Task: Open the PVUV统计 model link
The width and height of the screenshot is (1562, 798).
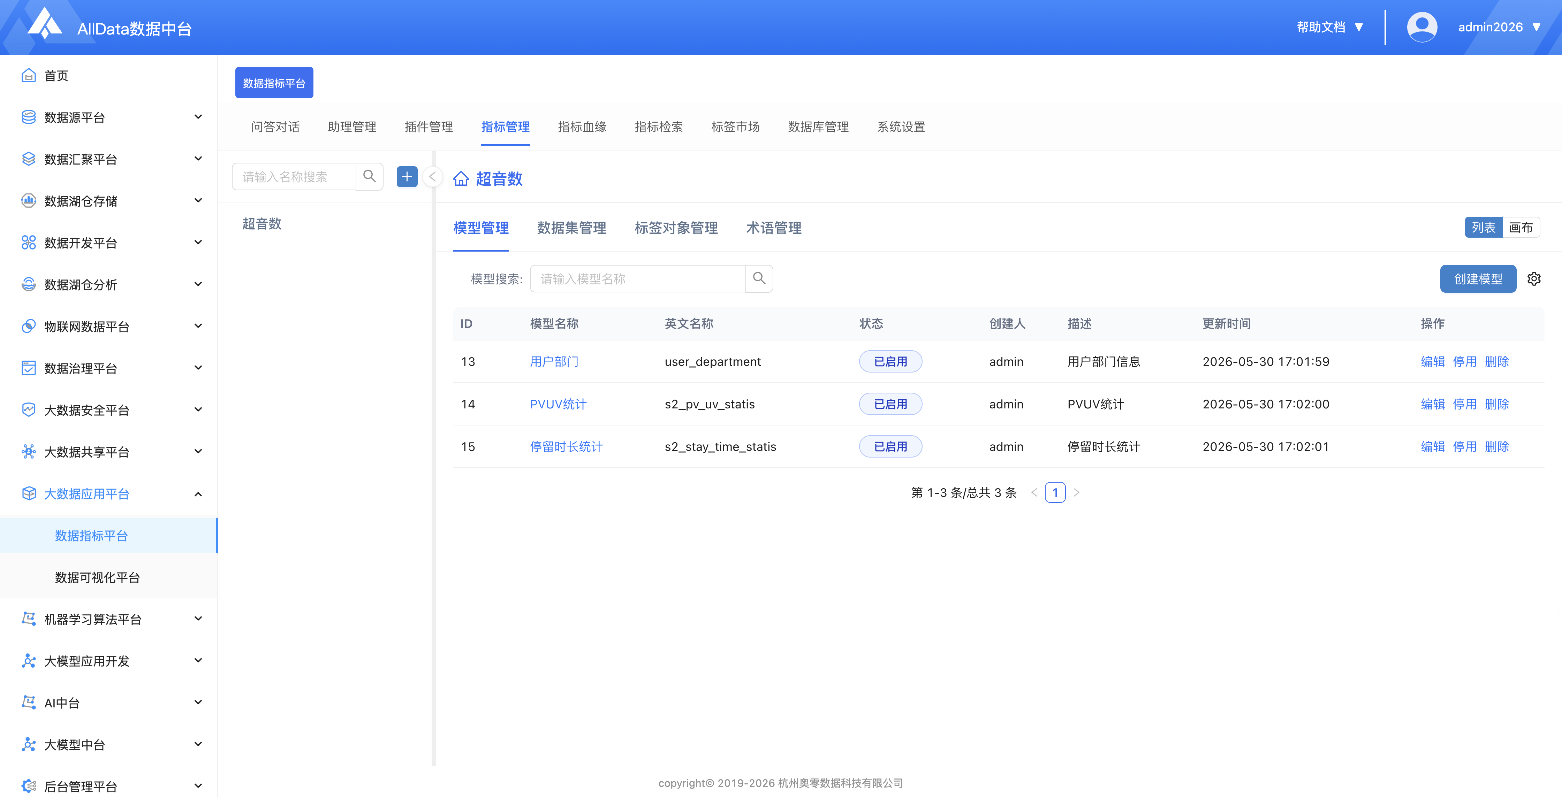Action: click(558, 404)
